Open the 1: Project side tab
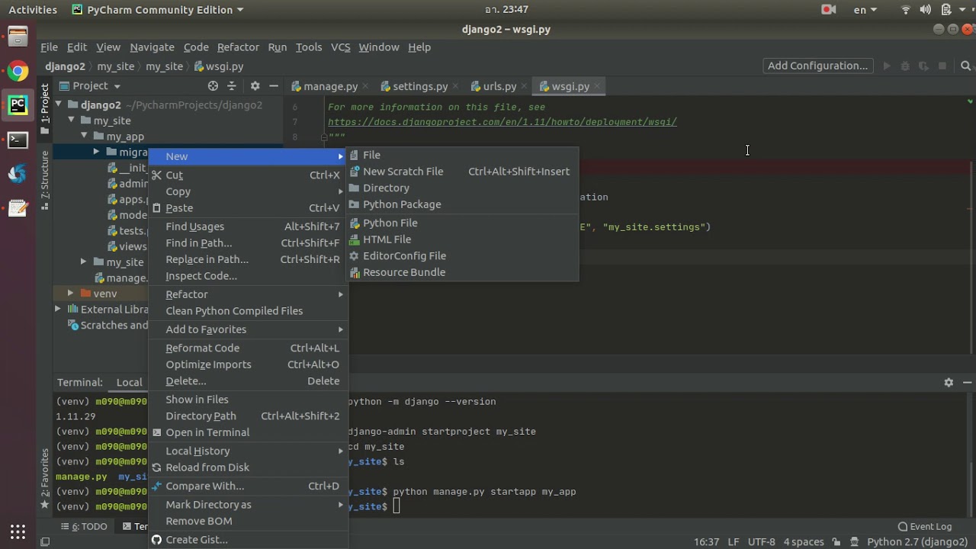Viewport: 976px width, 549px height. 45,108
